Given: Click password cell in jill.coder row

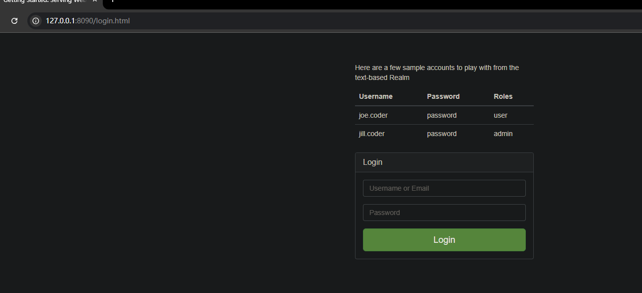Looking at the screenshot, I should [x=442, y=134].
